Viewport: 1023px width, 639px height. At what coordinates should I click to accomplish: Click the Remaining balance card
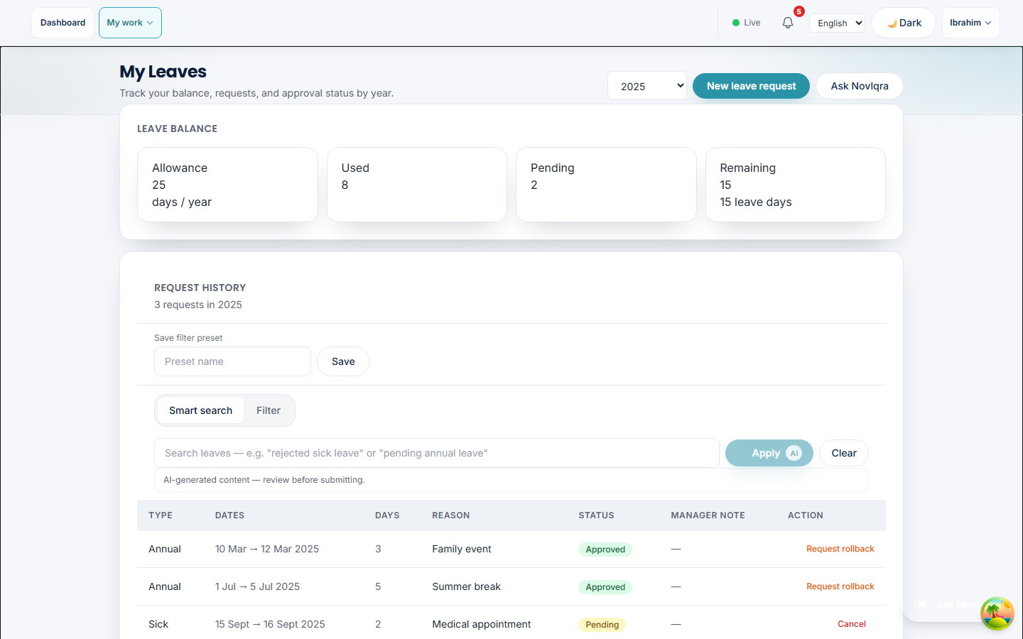796,185
